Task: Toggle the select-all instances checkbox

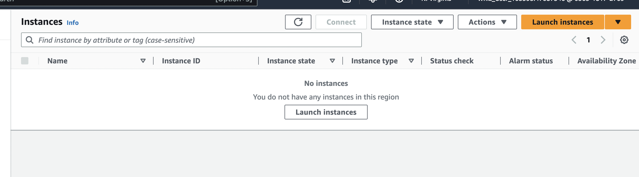Action: point(25,61)
